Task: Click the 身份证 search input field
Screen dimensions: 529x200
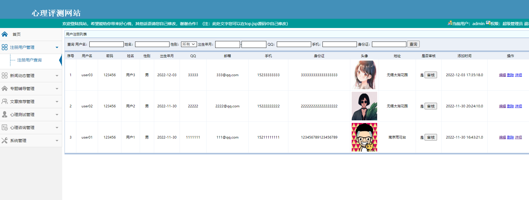Action: [389, 44]
